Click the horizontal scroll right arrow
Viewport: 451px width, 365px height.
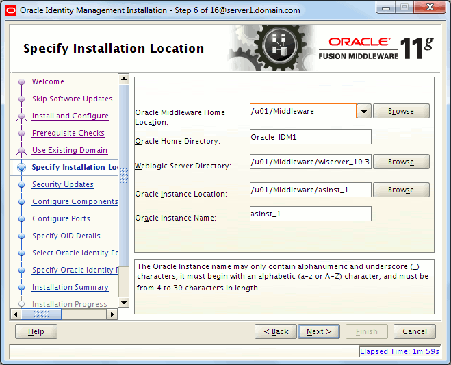click(x=112, y=314)
